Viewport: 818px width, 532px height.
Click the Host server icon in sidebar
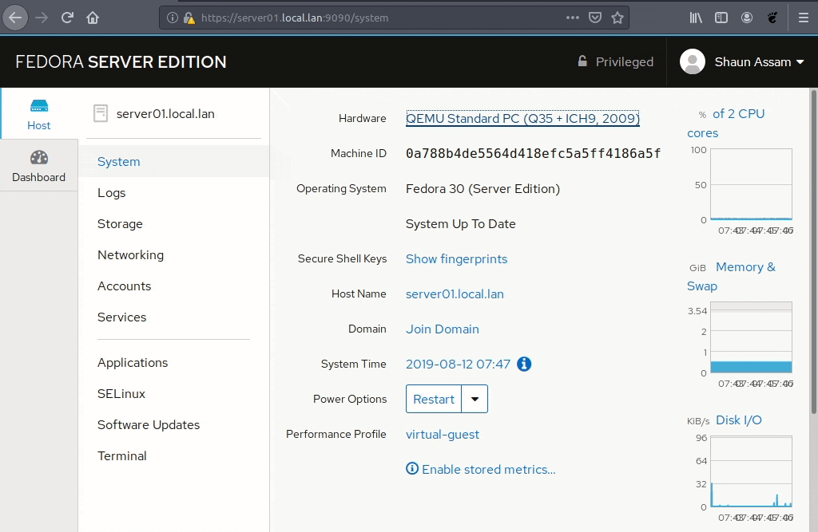pos(38,106)
